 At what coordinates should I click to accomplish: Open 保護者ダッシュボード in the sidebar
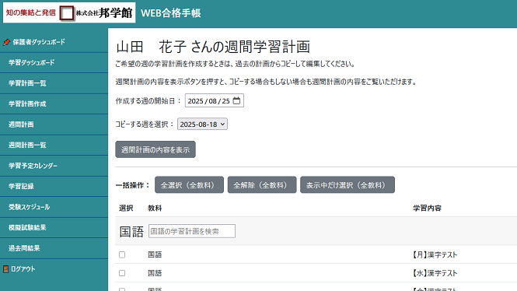pos(39,42)
